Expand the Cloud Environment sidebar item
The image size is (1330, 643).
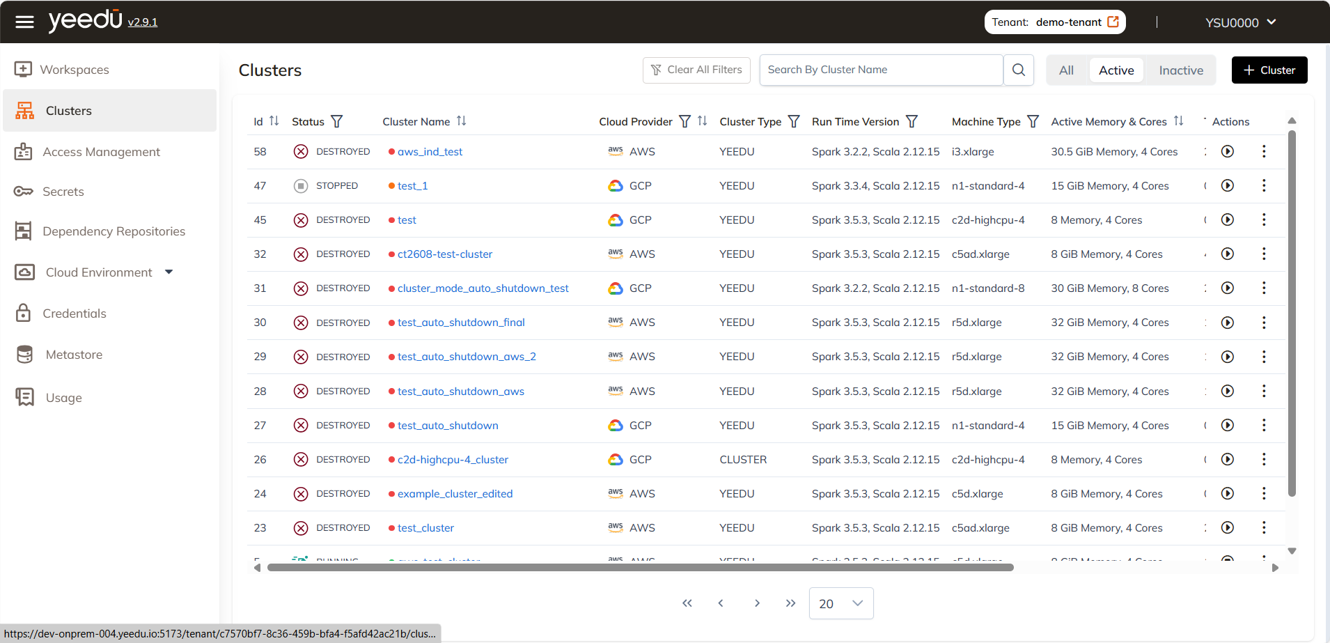pos(169,272)
